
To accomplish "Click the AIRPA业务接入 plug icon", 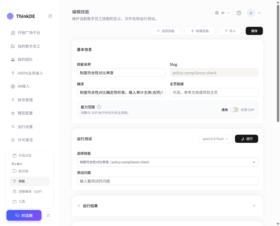I will point(13,73).
